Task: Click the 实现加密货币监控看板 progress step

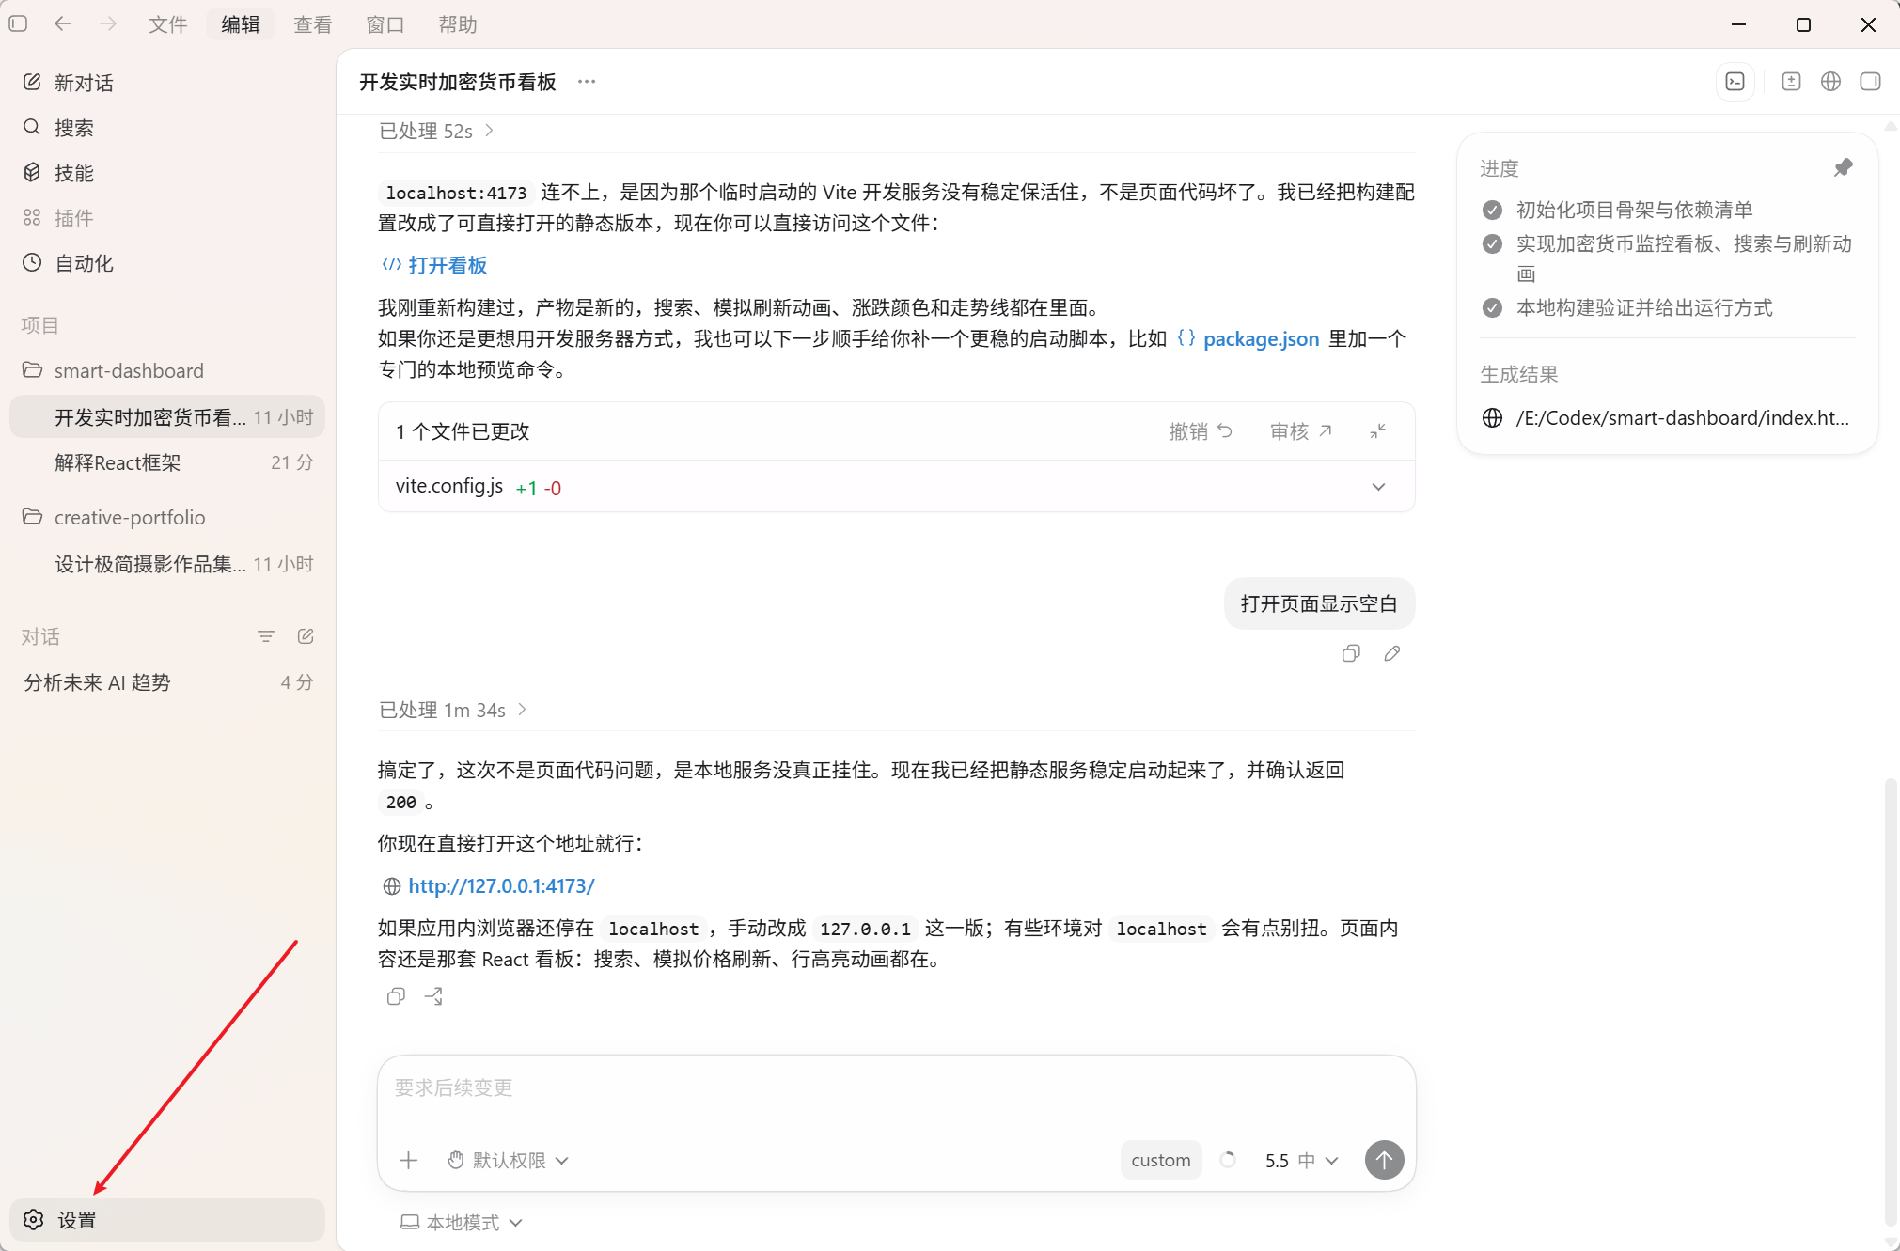Action: pyautogui.click(x=1667, y=258)
